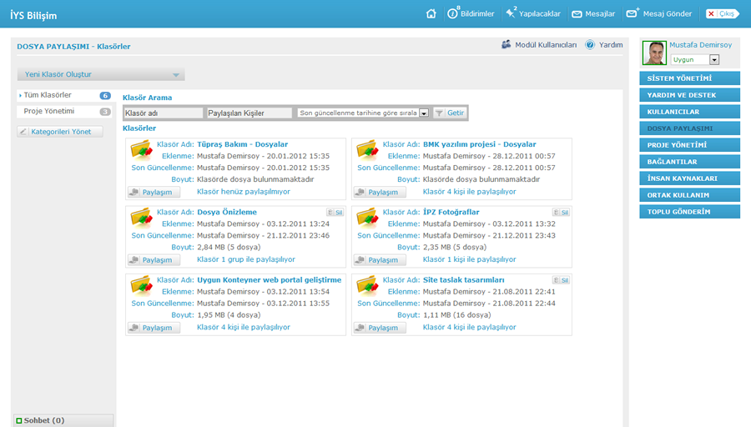Click the Klasör adı search field

(x=163, y=113)
